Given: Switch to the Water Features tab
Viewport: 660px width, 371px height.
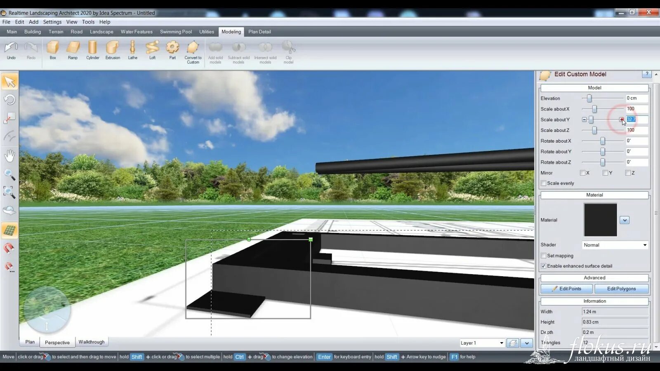Looking at the screenshot, I should tap(137, 32).
